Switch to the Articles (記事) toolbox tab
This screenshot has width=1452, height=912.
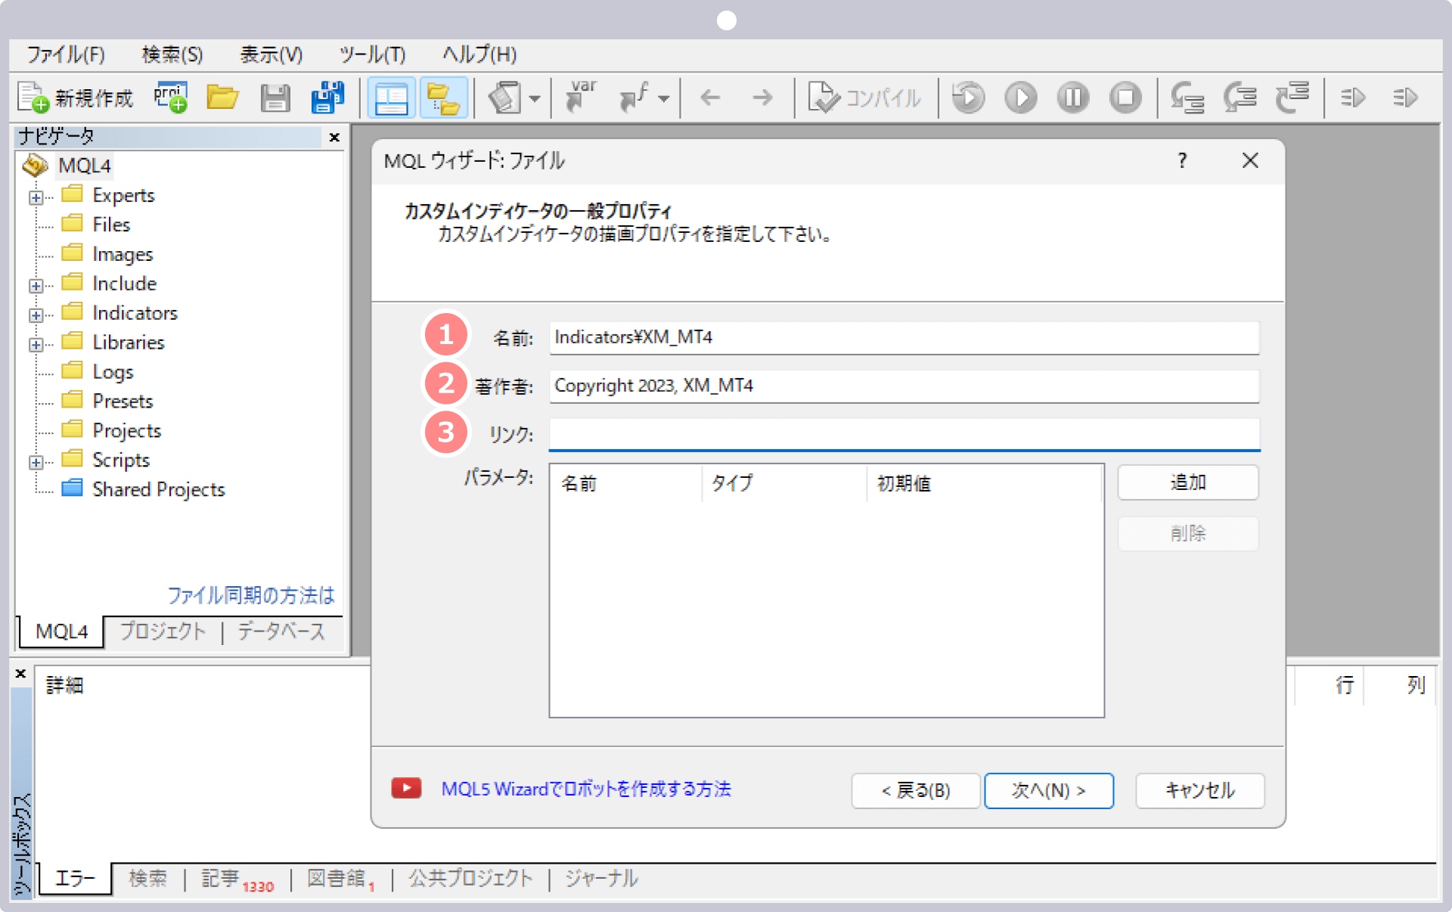[x=237, y=879]
